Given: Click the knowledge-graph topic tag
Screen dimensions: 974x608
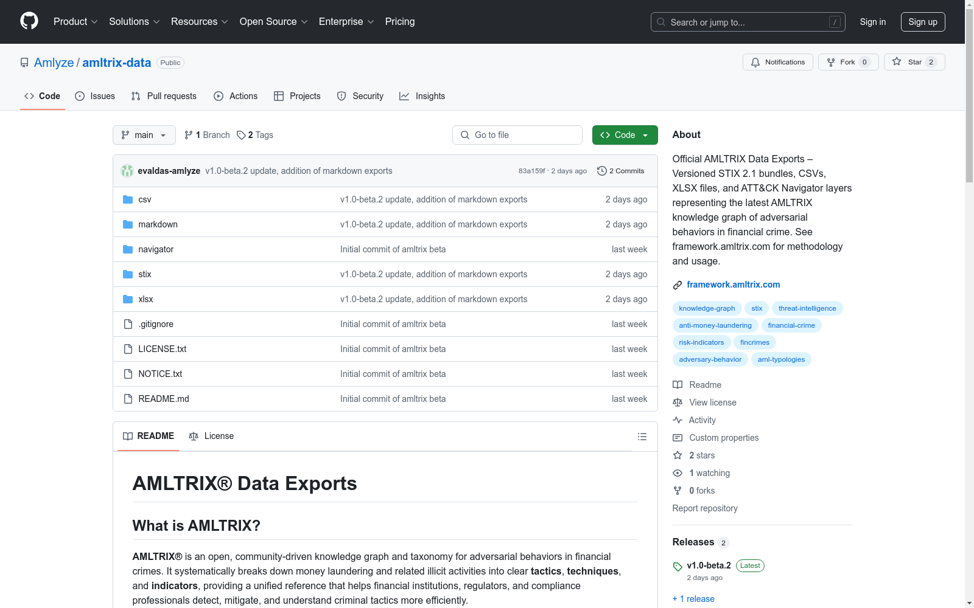Looking at the screenshot, I should point(707,308).
